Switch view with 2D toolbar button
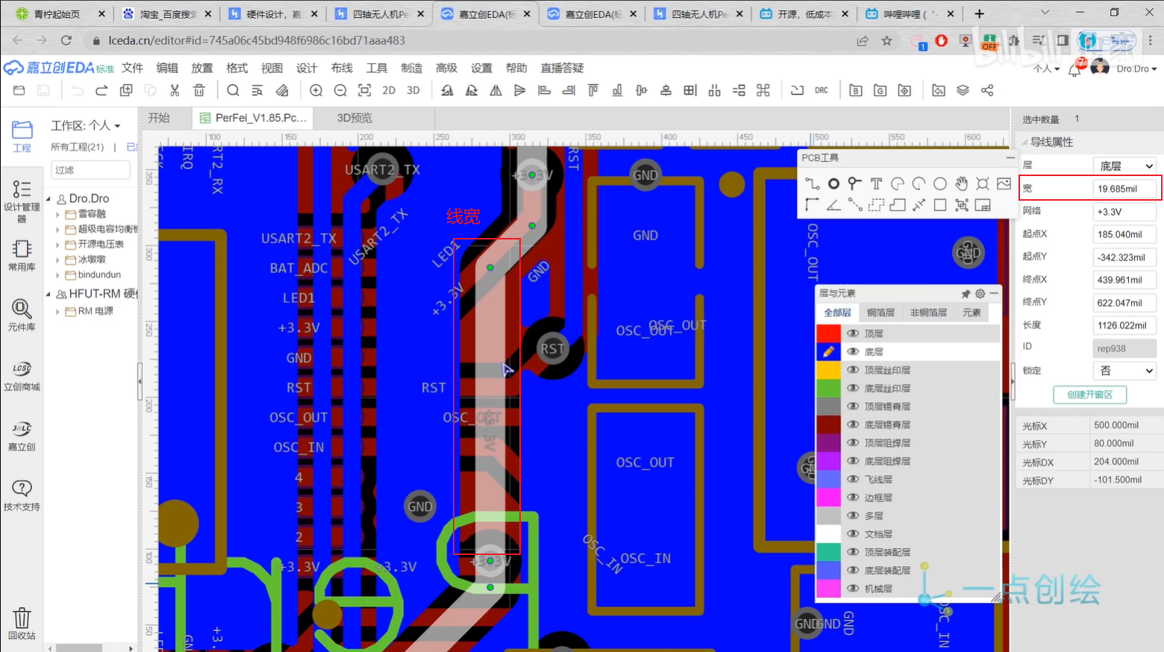The image size is (1164, 652). coord(389,90)
